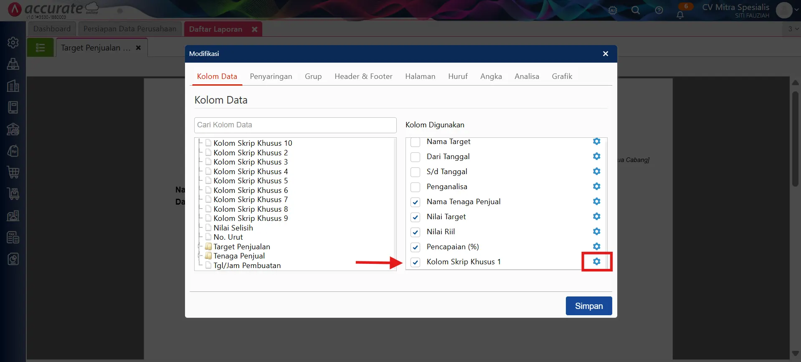Screen dimensions: 801x362
Task: Open the tab count dropdown showing 3
Action: click(793, 29)
